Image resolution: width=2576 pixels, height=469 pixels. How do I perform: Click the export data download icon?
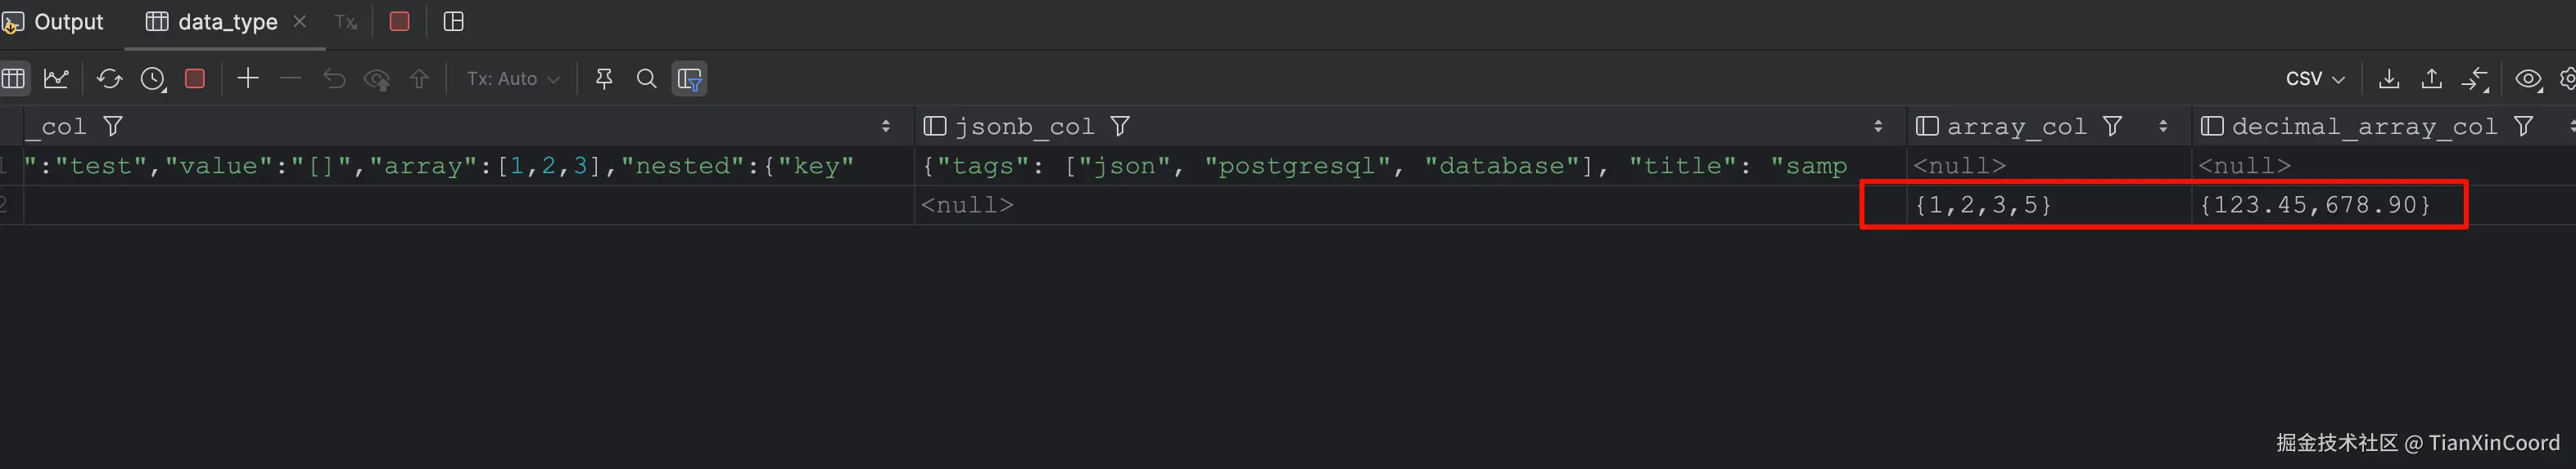pyautogui.click(x=2389, y=78)
